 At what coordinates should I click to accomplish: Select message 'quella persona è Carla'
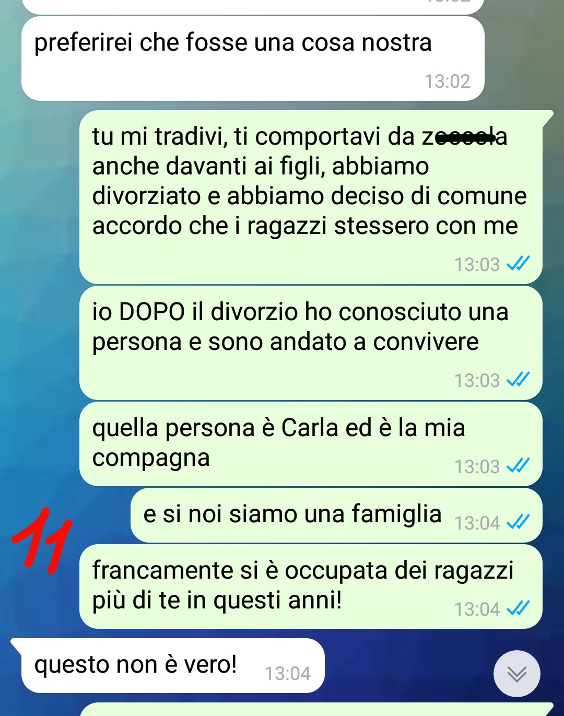pos(311,444)
